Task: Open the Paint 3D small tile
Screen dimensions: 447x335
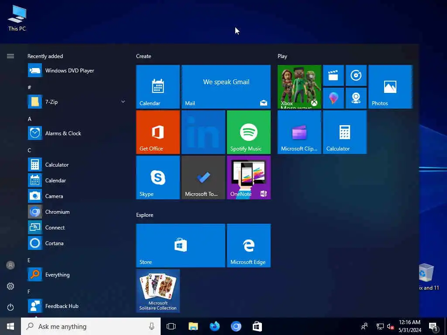Action: 333,98
